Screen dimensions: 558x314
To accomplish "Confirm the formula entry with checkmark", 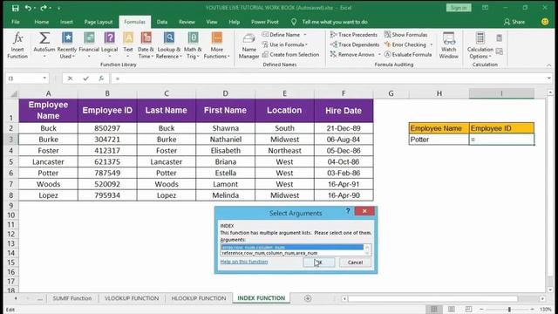I will [x=85, y=78].
